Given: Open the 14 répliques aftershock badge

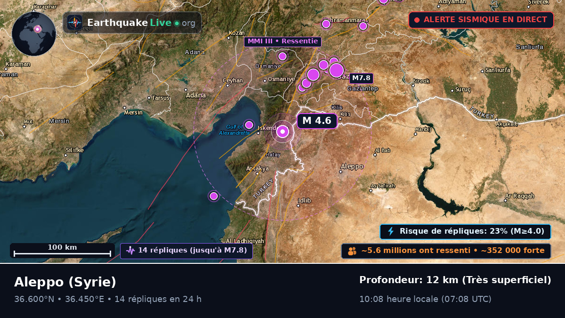Looking at the screenshot, I should coord(186,251).
